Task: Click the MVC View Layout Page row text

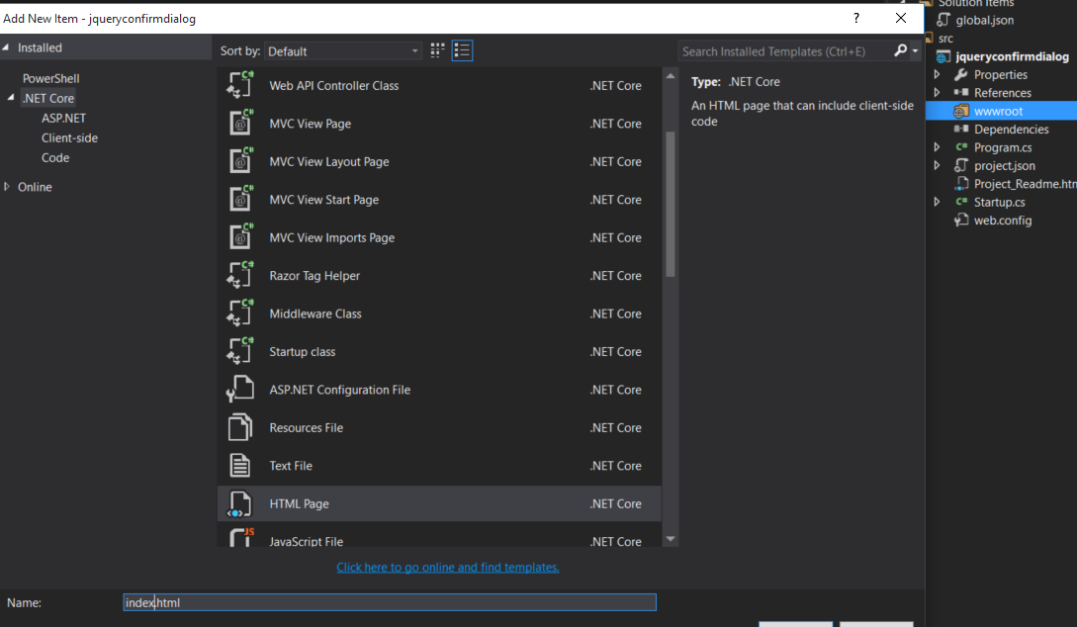Action: pos(329,161)
